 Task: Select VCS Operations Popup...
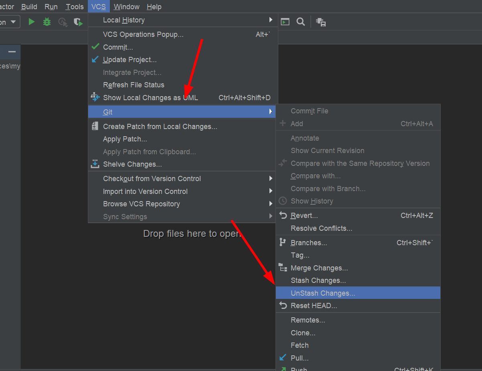coord(183,34)
